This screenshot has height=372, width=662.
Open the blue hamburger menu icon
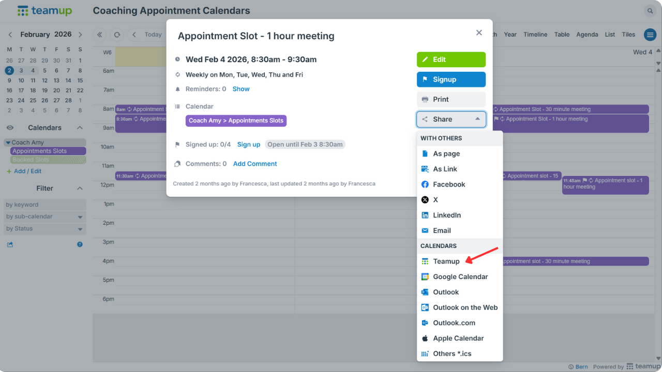[x=650, y=35]
